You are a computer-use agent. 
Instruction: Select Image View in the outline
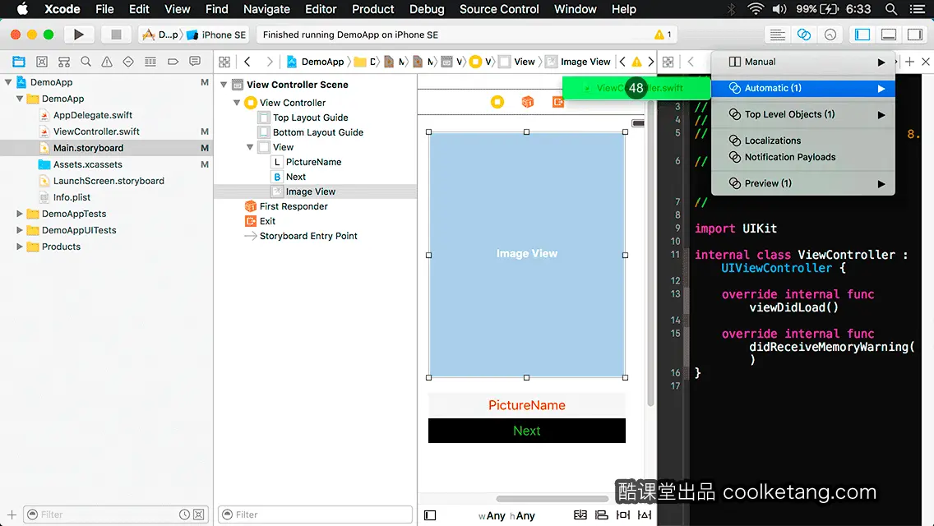310,191
